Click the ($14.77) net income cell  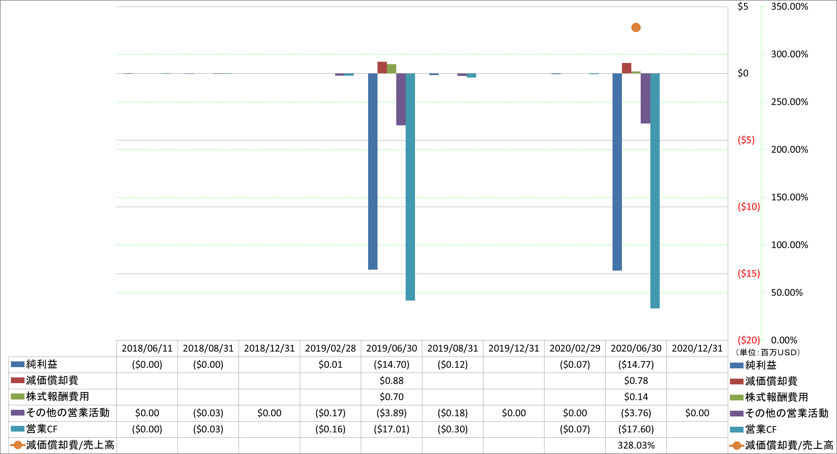coord(636,365)
